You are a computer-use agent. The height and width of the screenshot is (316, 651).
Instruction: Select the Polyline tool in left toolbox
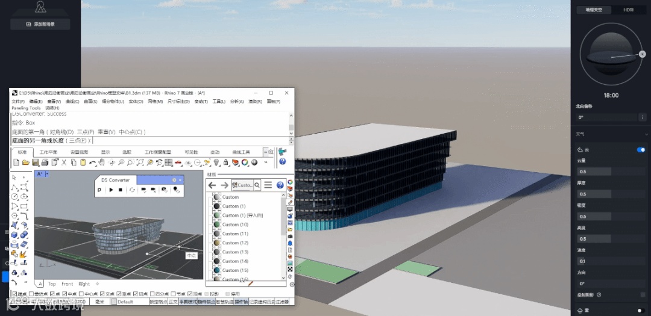pyautogui.click(x=14, y=187)
